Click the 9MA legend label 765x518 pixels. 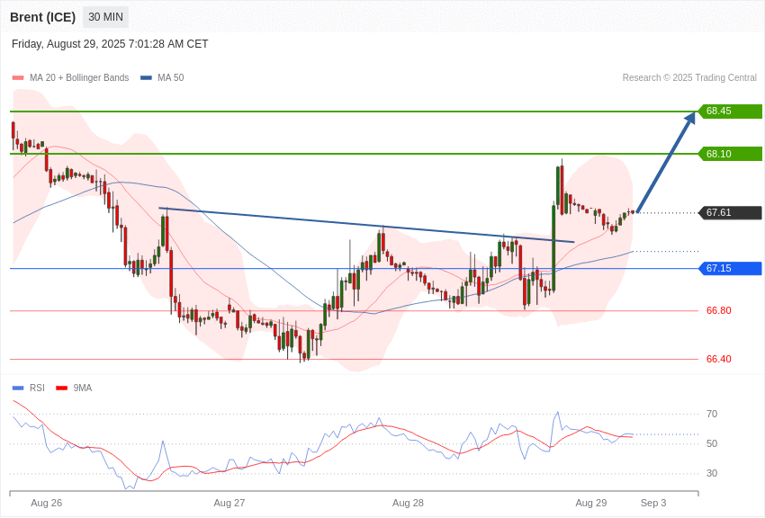pyautogui.click(x=83, y=388)
